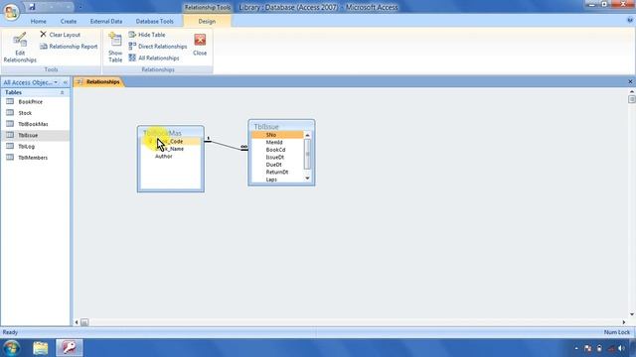The height and width of the screenshot is (357, 636).
Task: Click the Office Button orb
Action: point(11,12)
